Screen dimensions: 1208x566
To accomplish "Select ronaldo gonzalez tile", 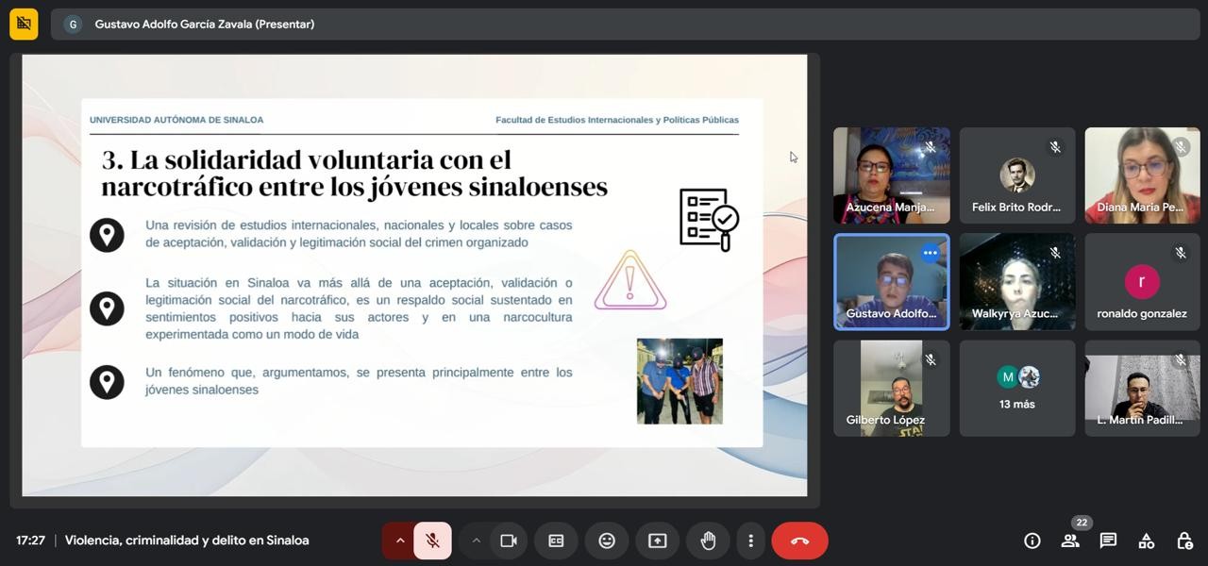I will click(x=1142, y=282).
